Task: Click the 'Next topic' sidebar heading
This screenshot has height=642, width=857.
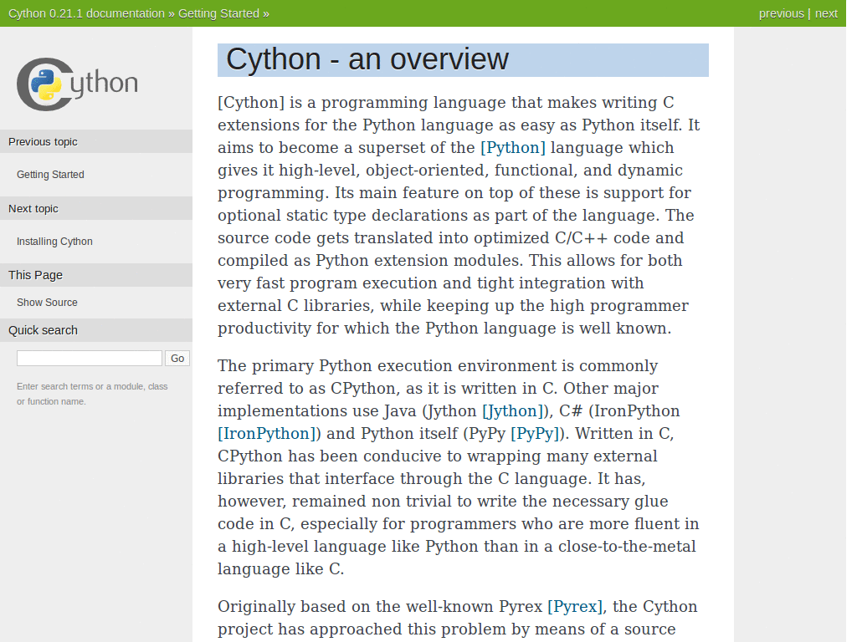Action: [x=96, y=208]
